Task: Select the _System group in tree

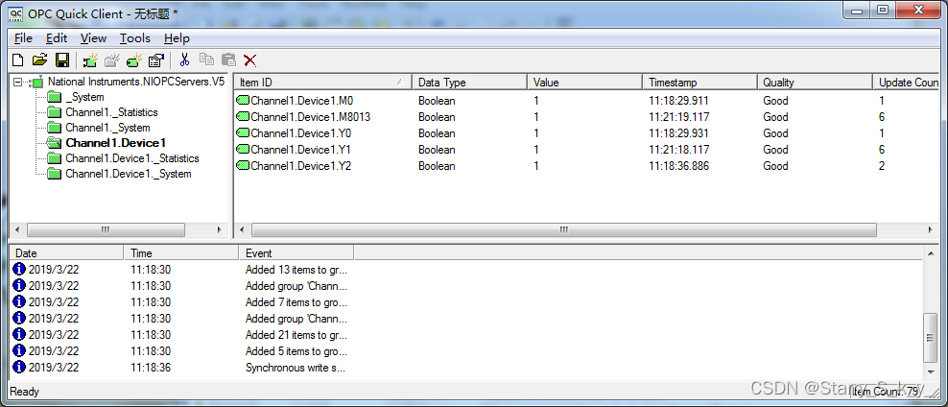Action: tap(84, 97)
